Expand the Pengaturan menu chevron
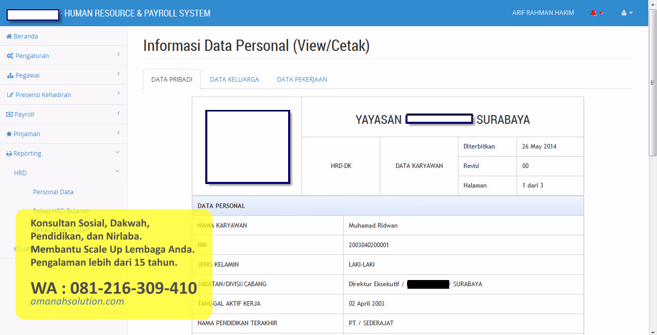This screenshot has height=335, width=657. [x=118, y=54]
